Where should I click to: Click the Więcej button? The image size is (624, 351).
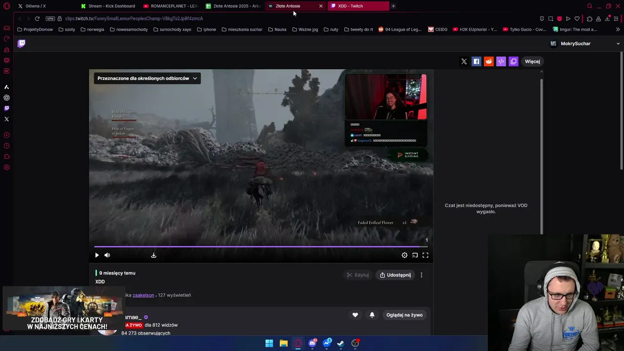pyautogui.click(x=532, y=61)
